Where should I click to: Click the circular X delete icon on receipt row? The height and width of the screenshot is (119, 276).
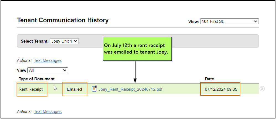[x=262, y=88]
